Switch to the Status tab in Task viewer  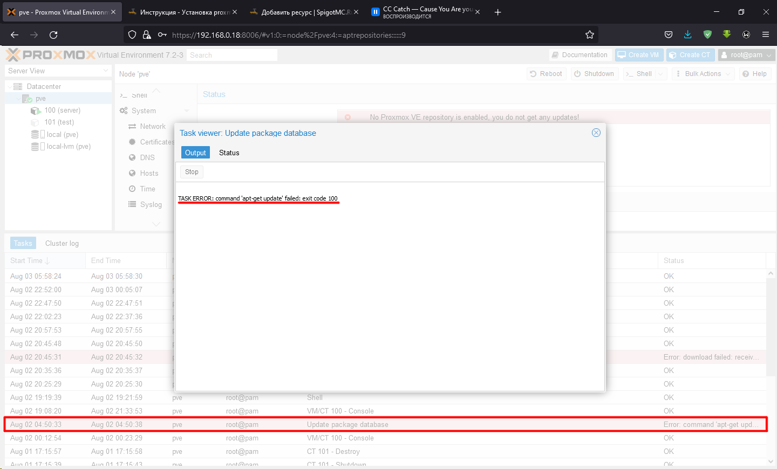(229, 153)
